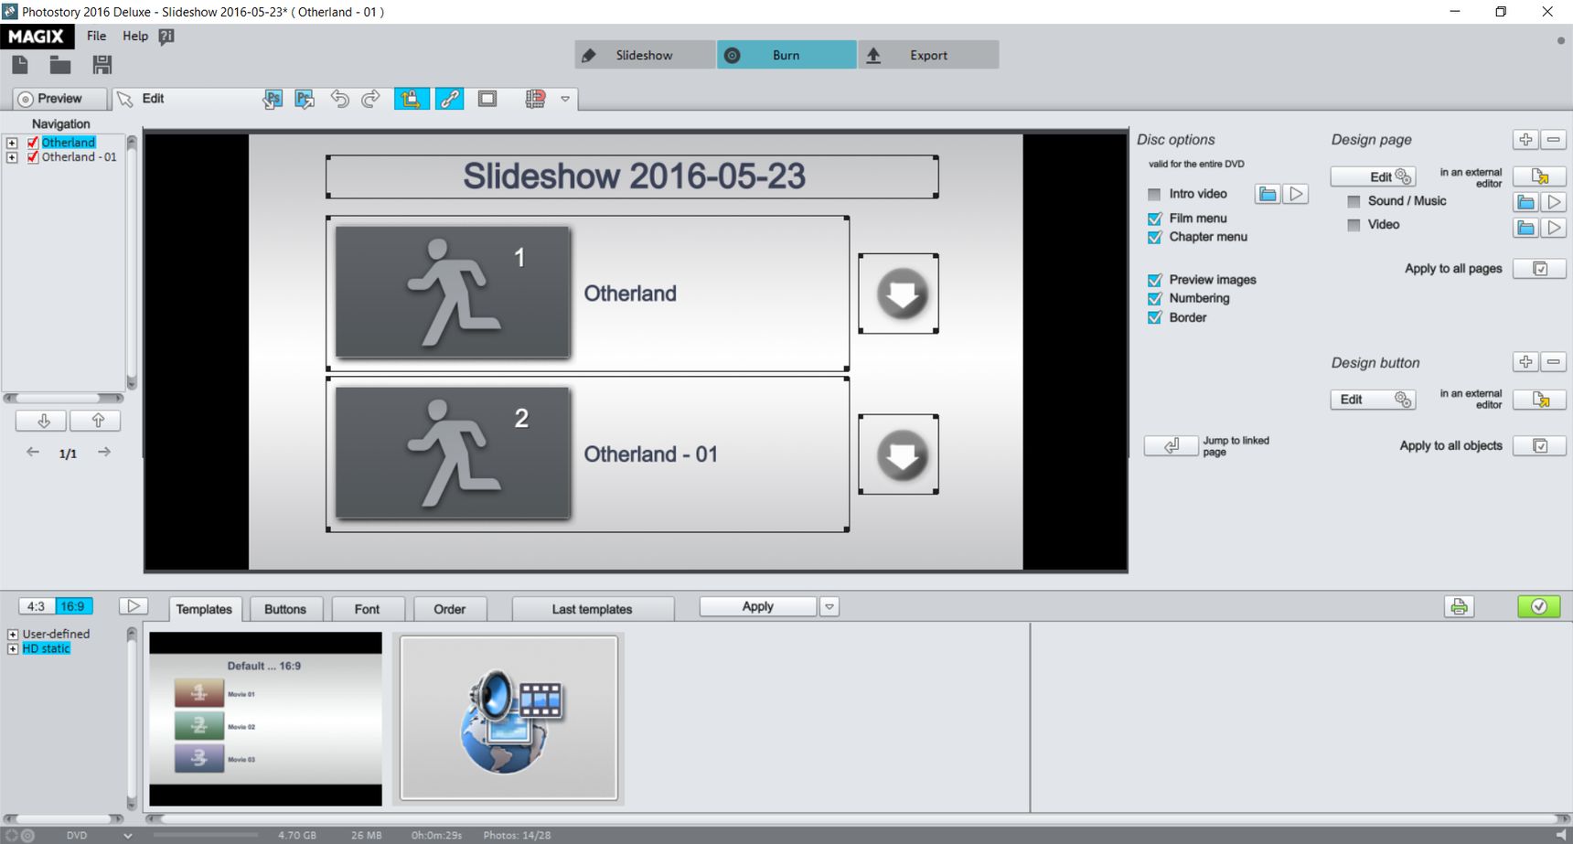Enable the Video checkbox in Design page
Viewport: 1573px width, 844px height.
[1354, 225]
